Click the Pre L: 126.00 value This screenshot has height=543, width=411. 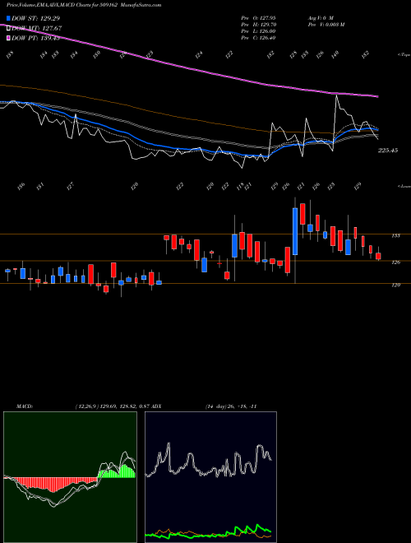tap(258, 31)
